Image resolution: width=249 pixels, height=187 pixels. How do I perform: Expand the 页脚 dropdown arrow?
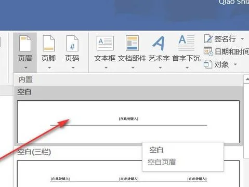pos(49,68)
